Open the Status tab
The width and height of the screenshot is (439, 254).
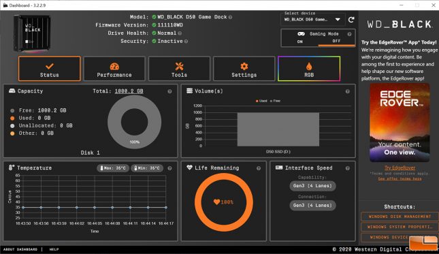tap(50, 69)
